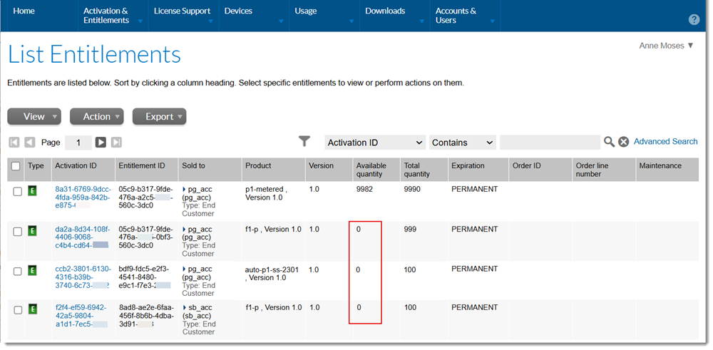Screen dimensions: 713x350
Task: Click the Advanced Search link
Action: [x=665, y=142]
